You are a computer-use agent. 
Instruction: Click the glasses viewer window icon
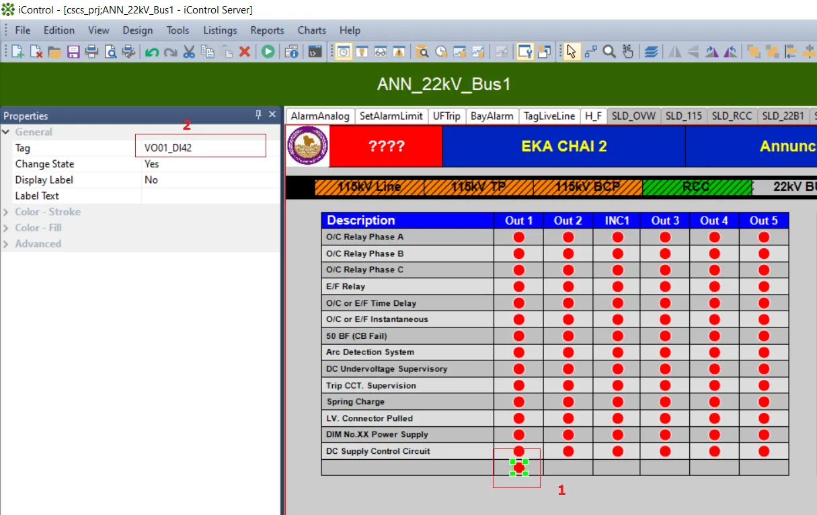click(381, 52)
